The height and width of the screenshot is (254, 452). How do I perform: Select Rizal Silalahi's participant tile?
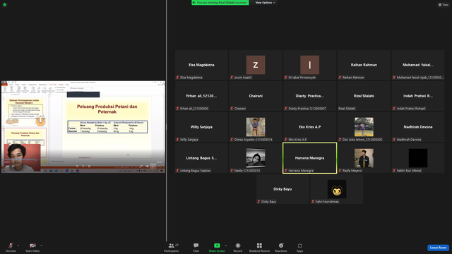point(364,96)
